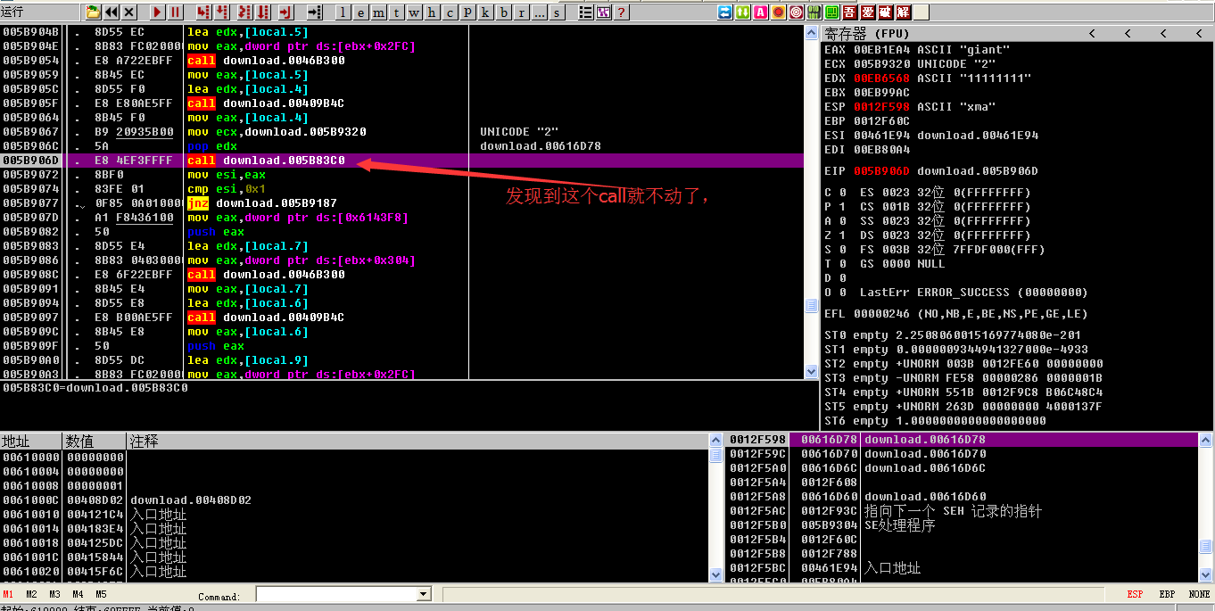Click the Open file toolbar icon

[x=94, y=12]
